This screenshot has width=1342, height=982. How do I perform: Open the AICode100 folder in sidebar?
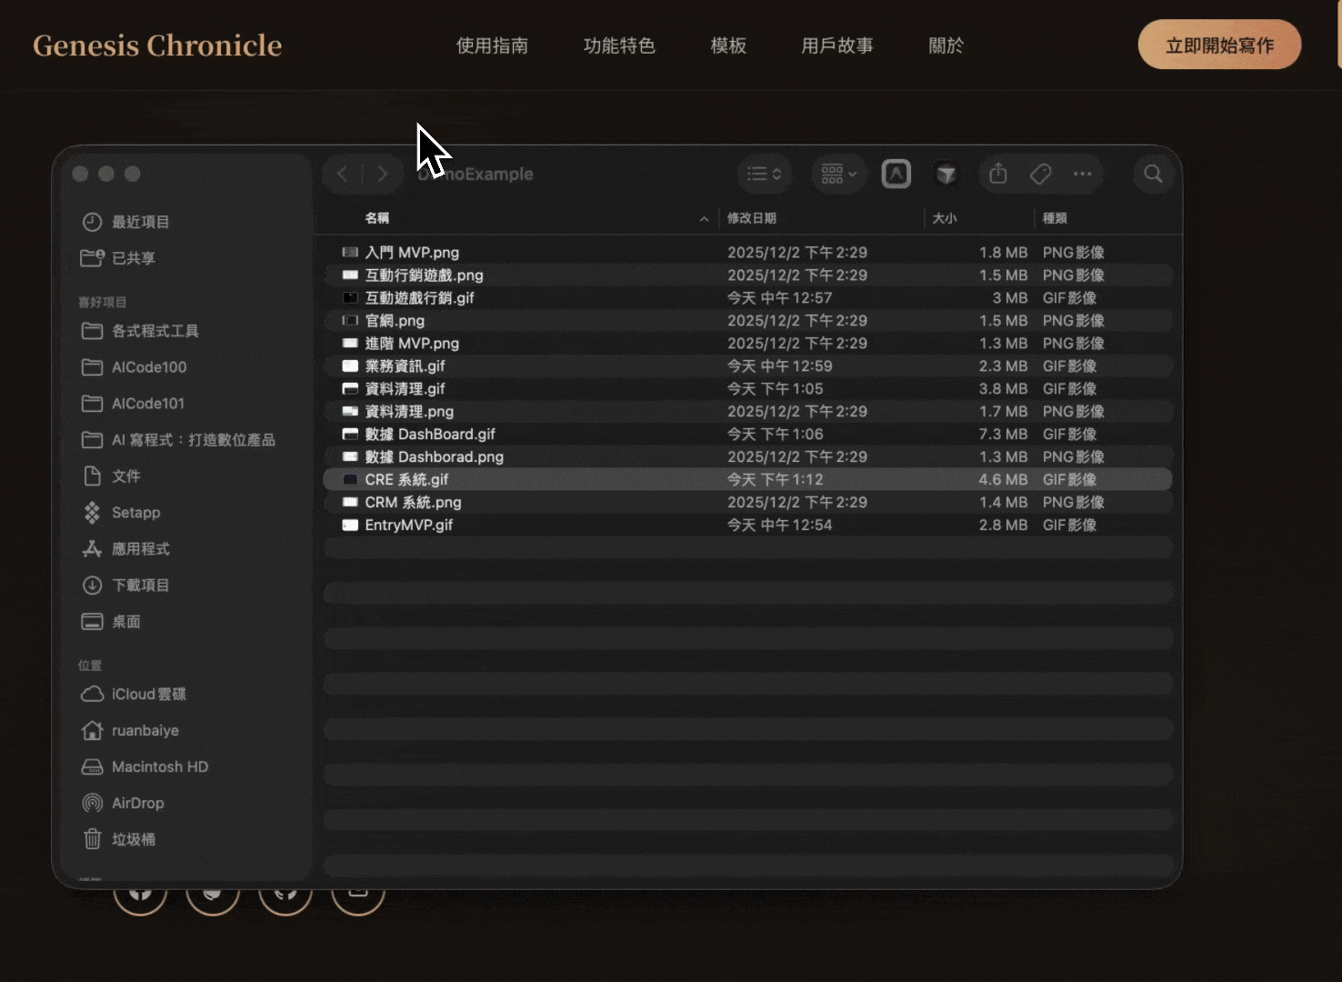[148, 366]
